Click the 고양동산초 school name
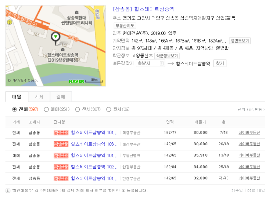273x197 pixels. tap(142, 56)
